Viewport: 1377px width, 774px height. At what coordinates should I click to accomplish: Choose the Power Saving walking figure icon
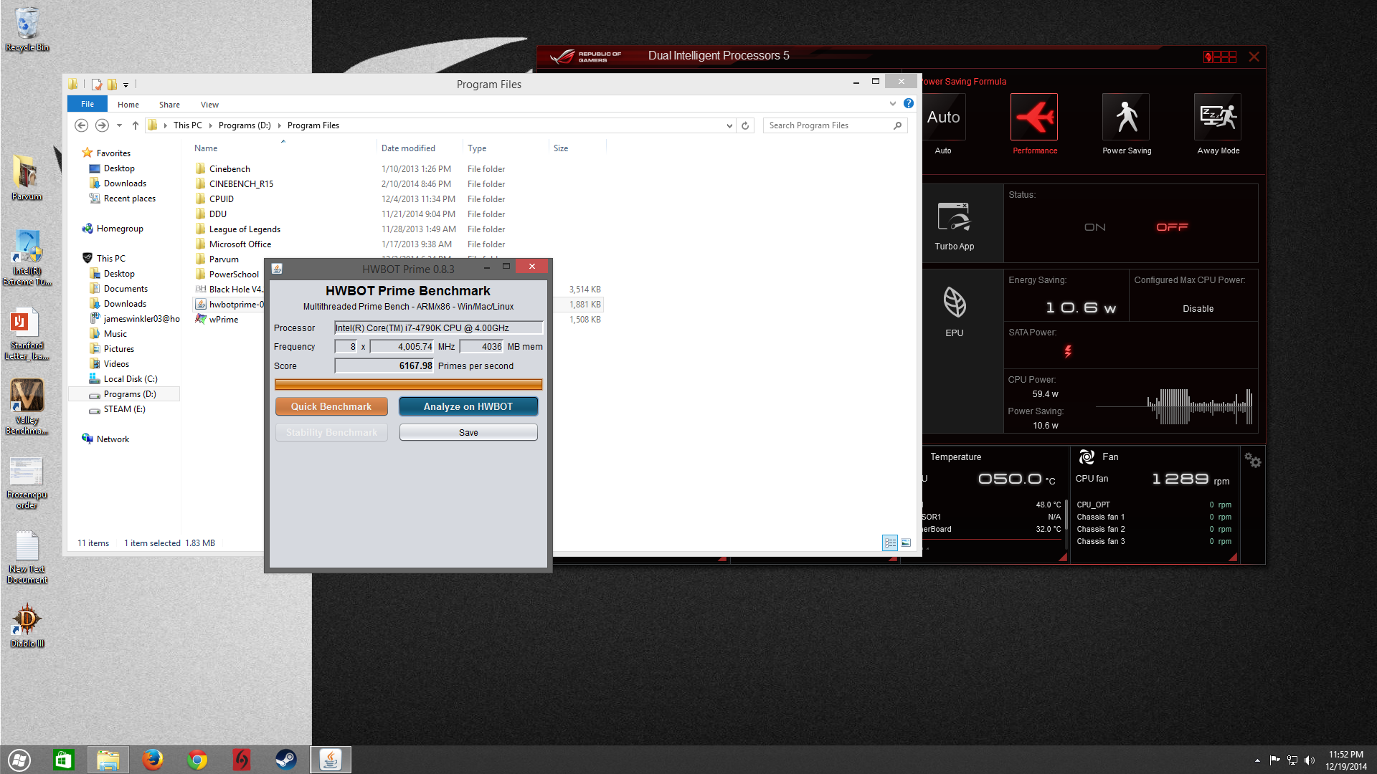[1126, 117]
